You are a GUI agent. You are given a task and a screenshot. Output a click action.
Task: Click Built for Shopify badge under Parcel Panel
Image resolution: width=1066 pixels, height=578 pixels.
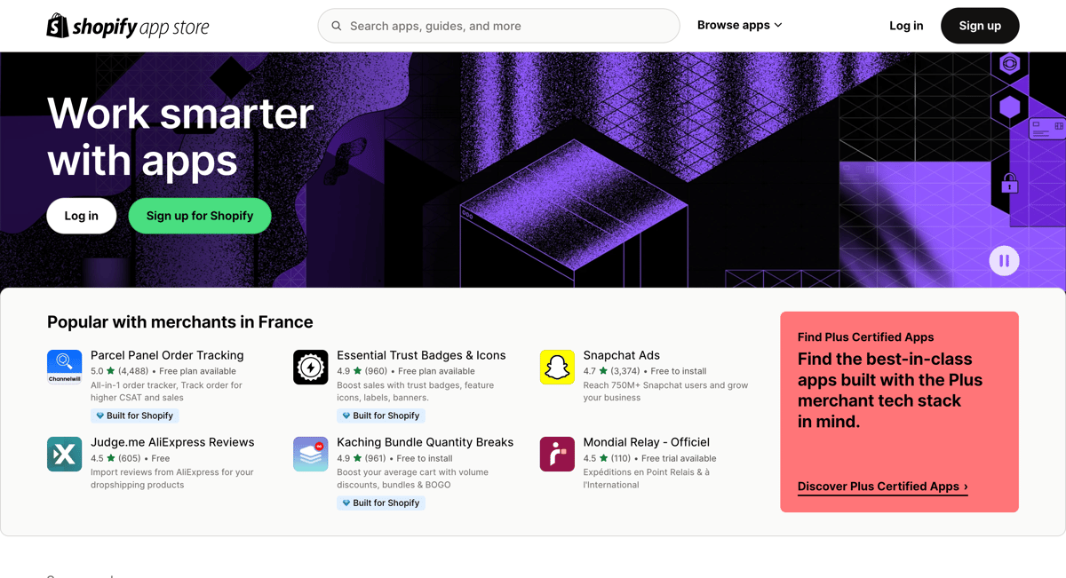135,416
